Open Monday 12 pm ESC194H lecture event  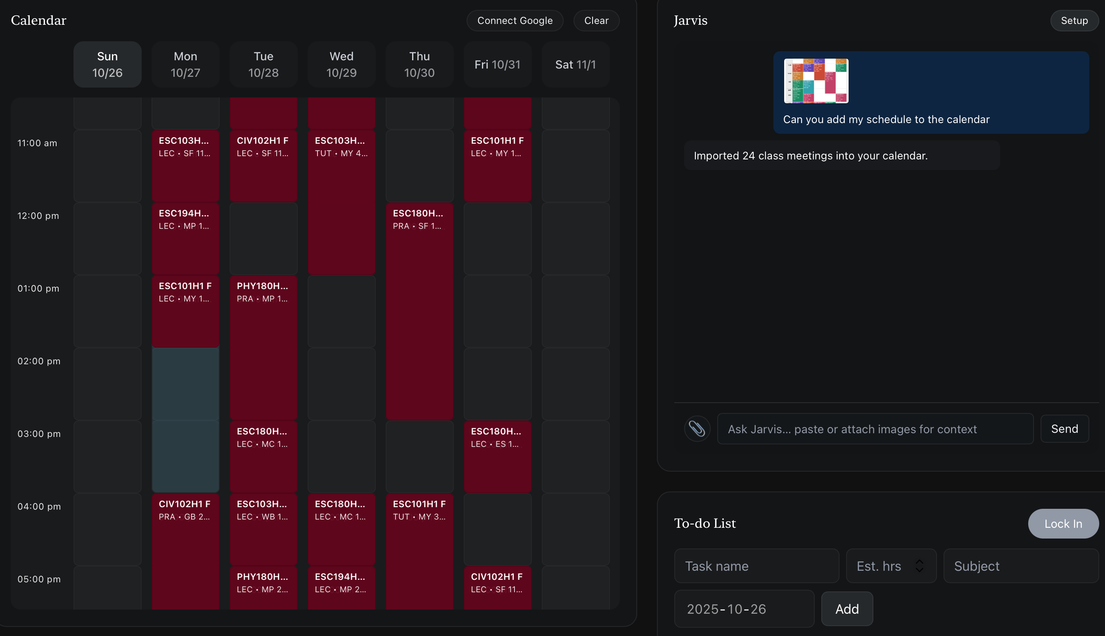point(186,238)
